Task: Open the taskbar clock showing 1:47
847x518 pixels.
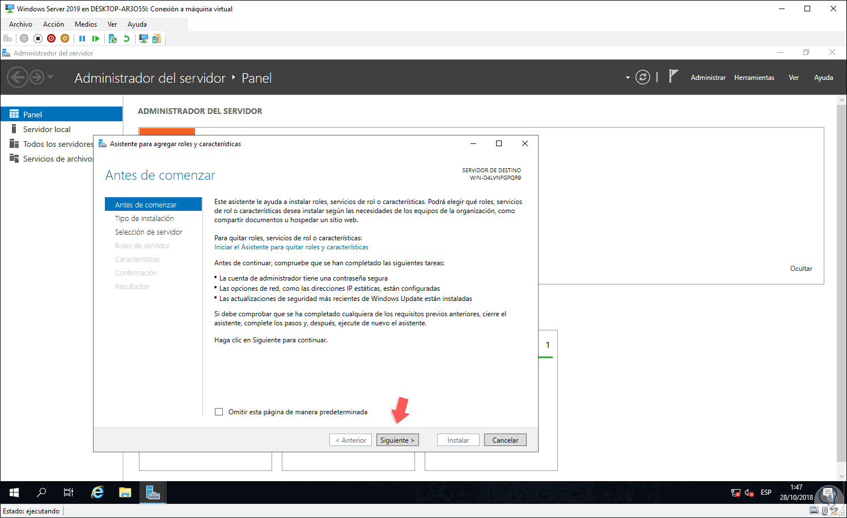Action: (796, 492)
